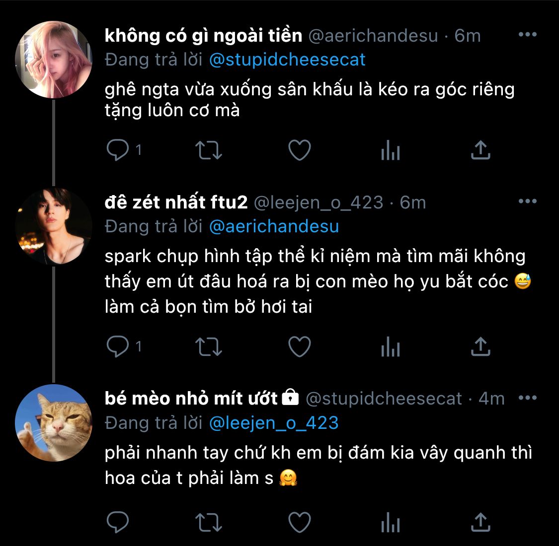Reply to the last stupidcheesecat tweet
The image size is (559, 546).
pos(118,522)
